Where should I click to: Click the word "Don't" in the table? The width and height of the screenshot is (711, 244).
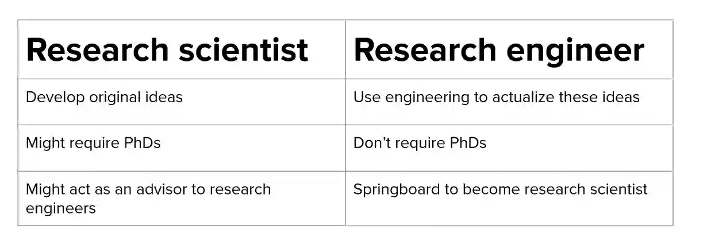click(370, 143)
